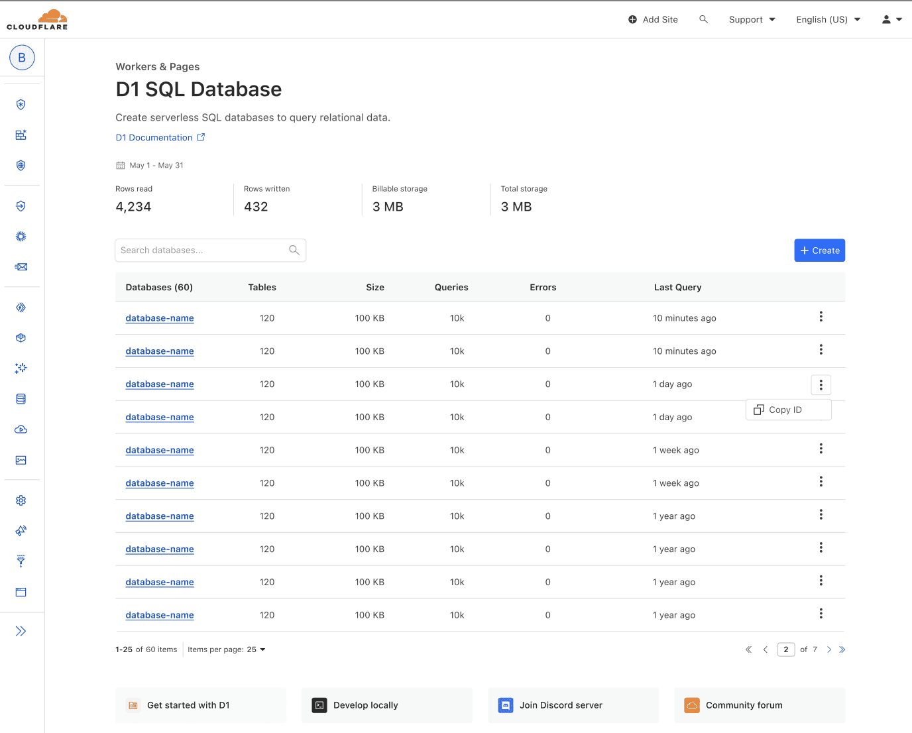
Task: Open the English (US) language dropdown
Action: coord(828,19)
